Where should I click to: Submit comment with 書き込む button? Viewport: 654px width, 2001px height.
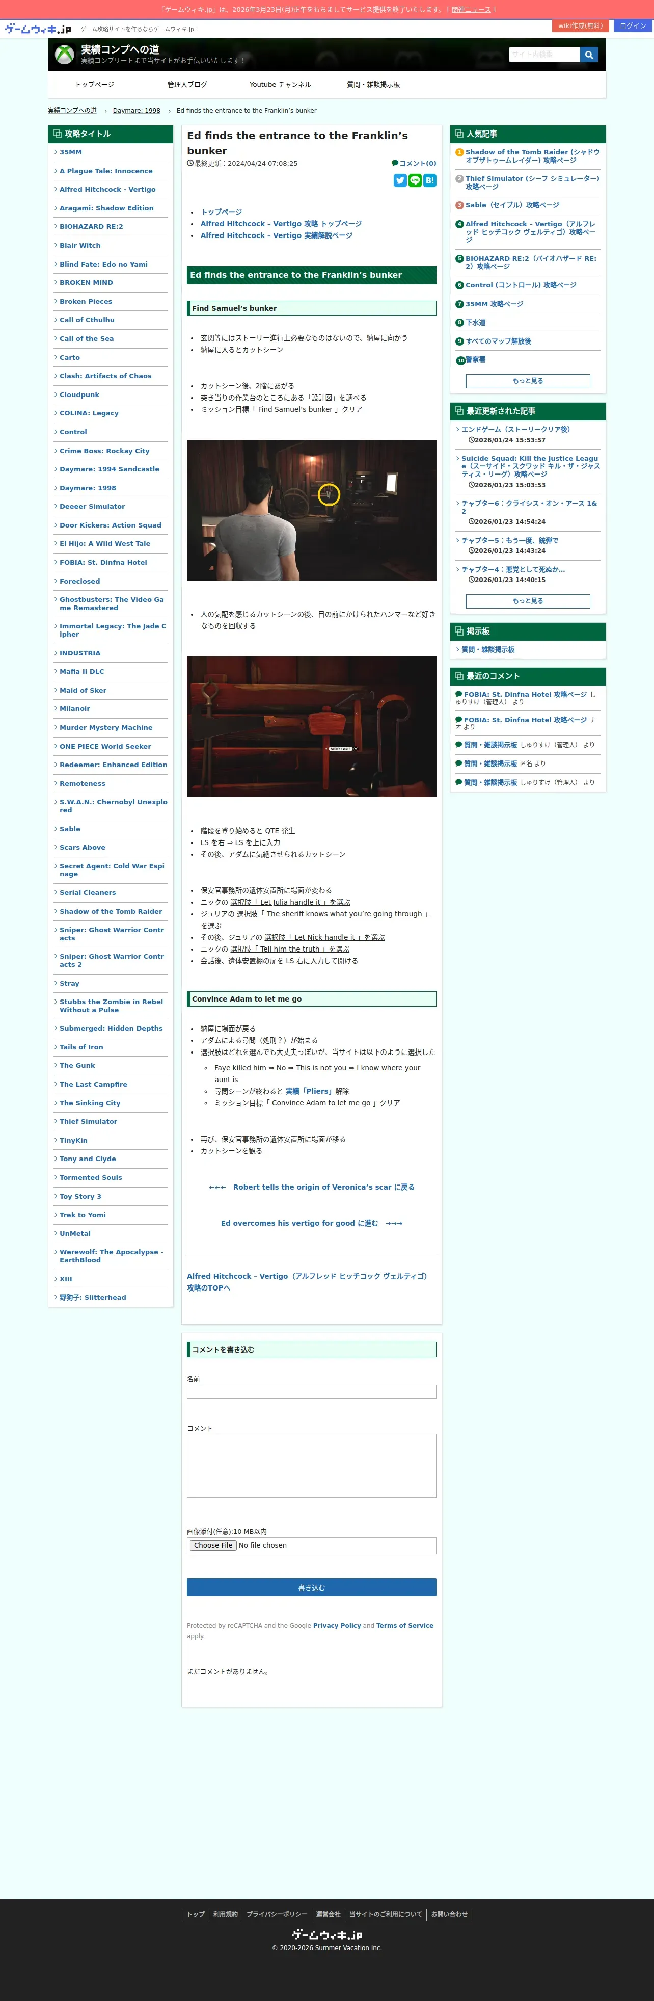(312, 1588)
